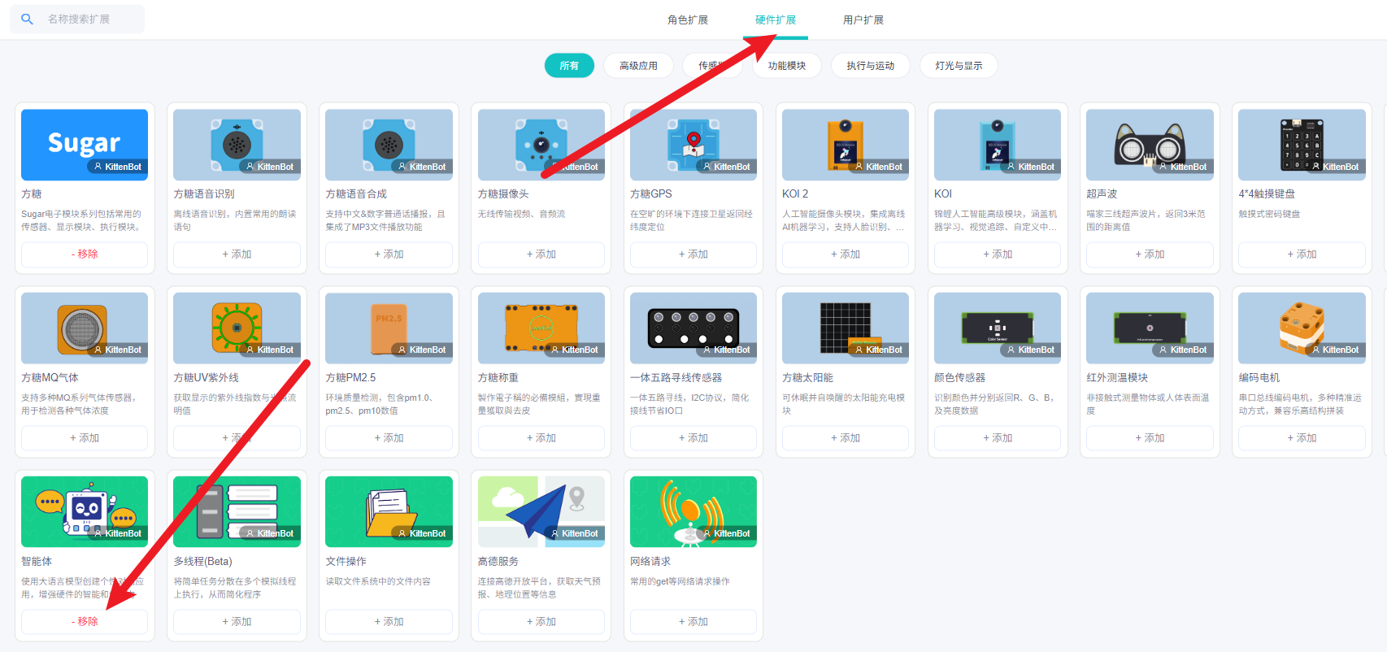Screen dimensions: 1387x652
Task: Add the KOI 2 extension
Action: click(x=846, y=254)
